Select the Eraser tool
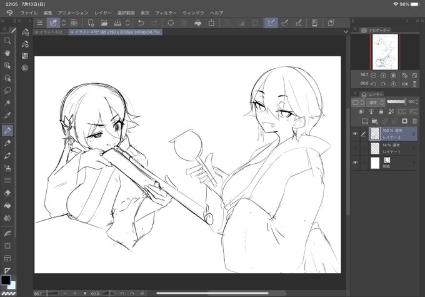This screenshot has width=425, height=297. 7,193
